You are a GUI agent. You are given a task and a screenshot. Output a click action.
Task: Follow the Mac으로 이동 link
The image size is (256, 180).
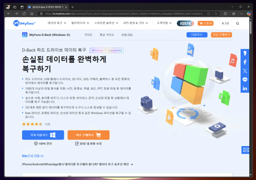pos(33,156)
